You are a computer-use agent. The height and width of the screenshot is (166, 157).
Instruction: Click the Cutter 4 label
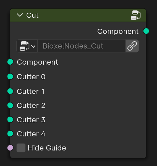click(x=31, y=134)
